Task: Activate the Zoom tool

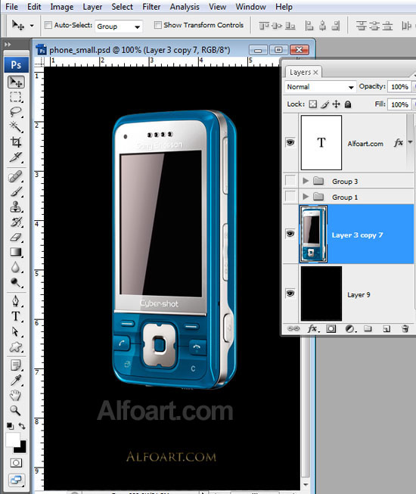Action: click(16, 410)
